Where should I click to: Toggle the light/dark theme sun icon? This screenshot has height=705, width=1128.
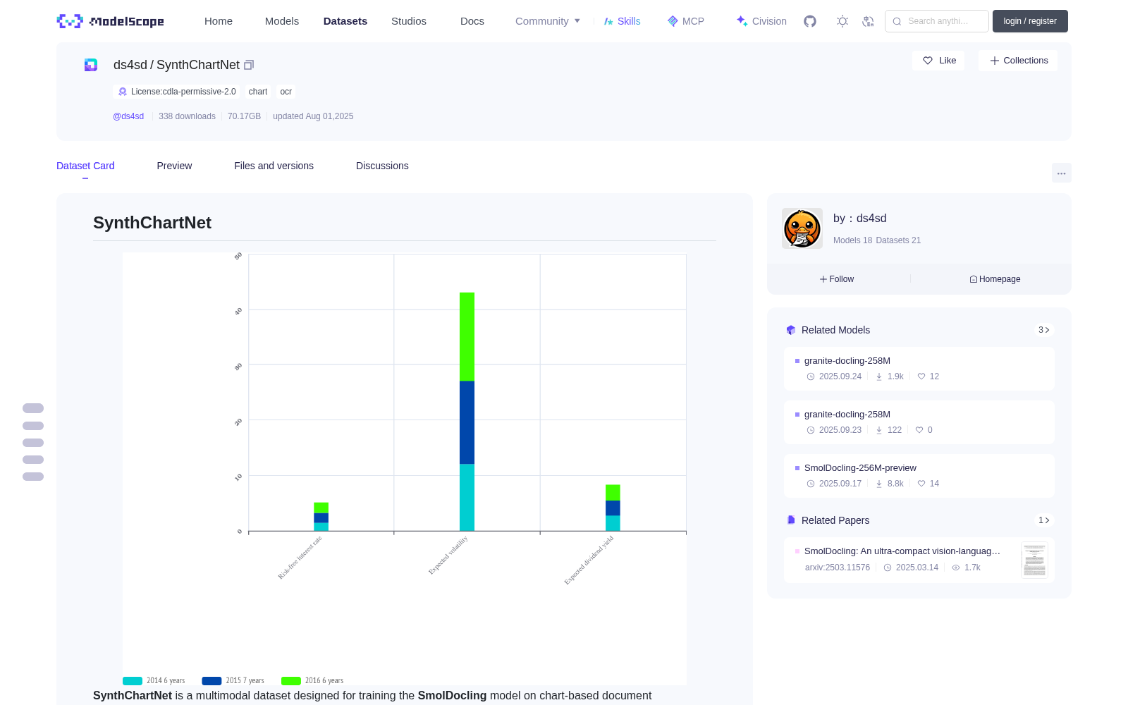842,21
